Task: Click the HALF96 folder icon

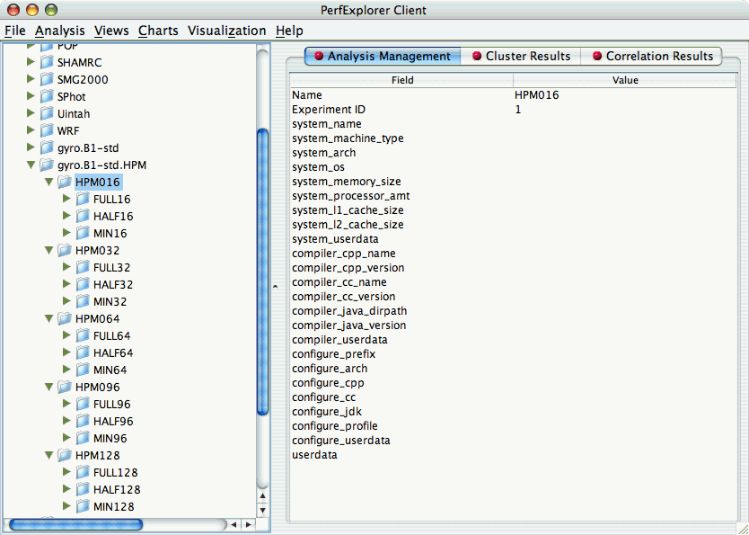Action: click(83, 422)
